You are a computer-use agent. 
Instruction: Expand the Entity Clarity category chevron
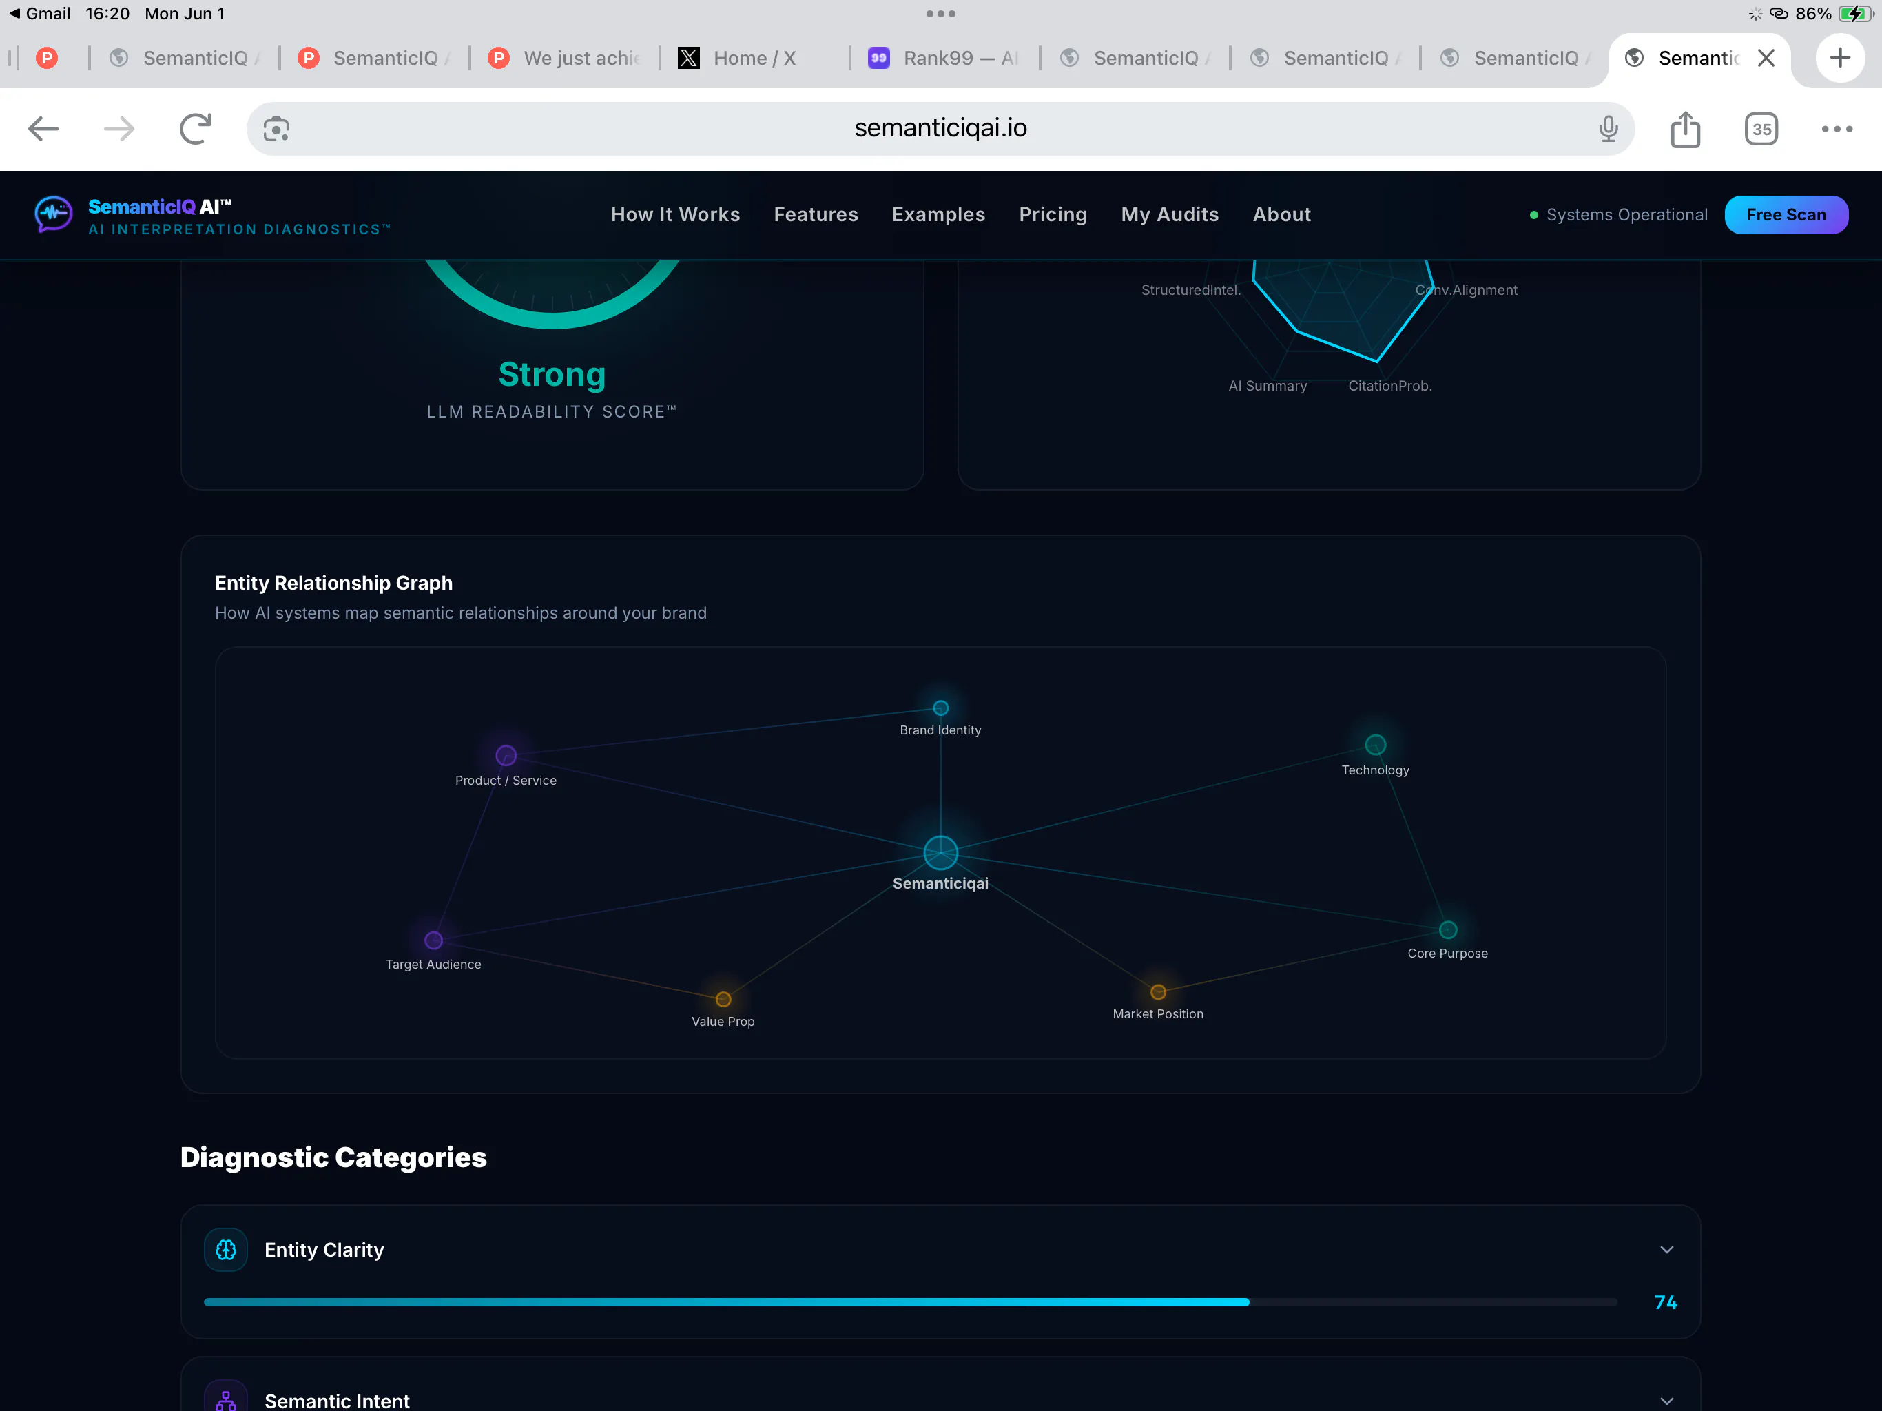point(1667,1249)
